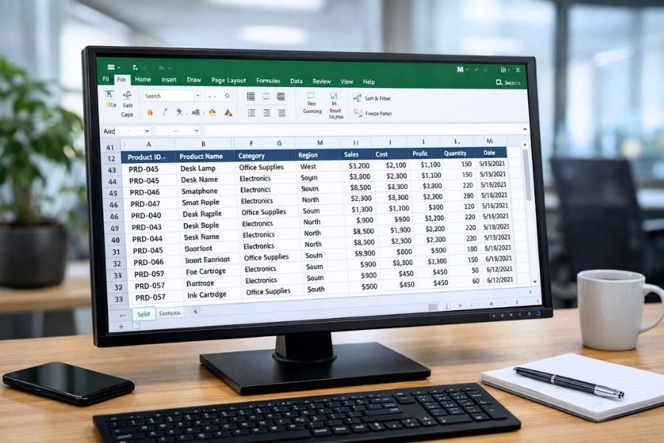Open the Data ribbon tab
Viewport: 664px width, 443px height.
click(x=297, y=81)
